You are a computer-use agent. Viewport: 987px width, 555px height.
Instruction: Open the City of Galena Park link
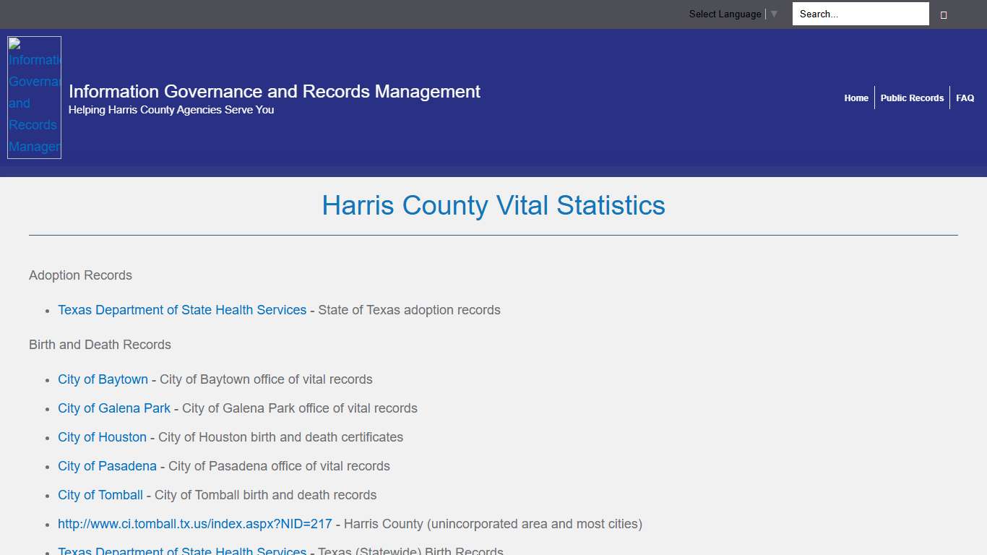point(113,408)
